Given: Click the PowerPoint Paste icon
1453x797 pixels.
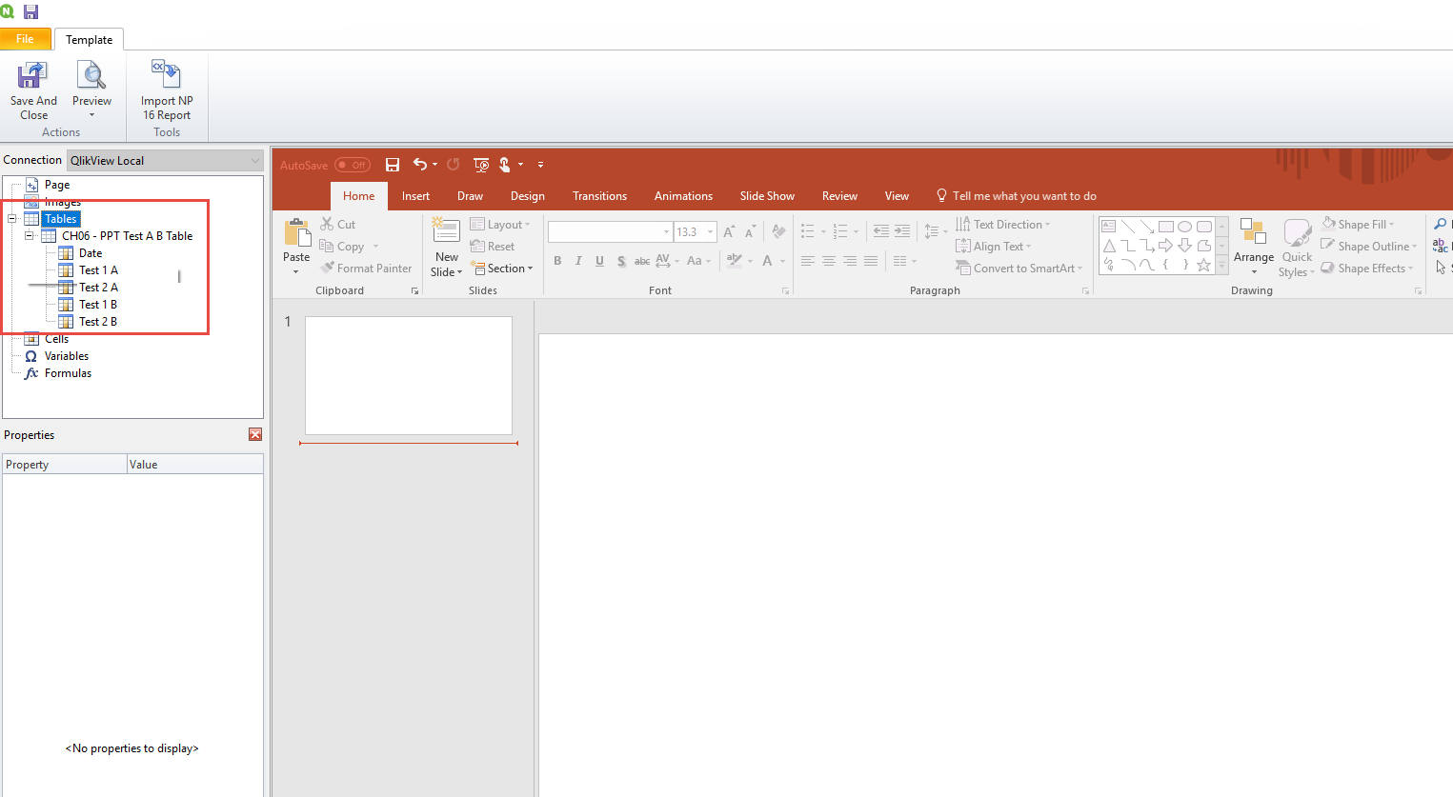Looking at the screenshot, I should tap(296, 231).
